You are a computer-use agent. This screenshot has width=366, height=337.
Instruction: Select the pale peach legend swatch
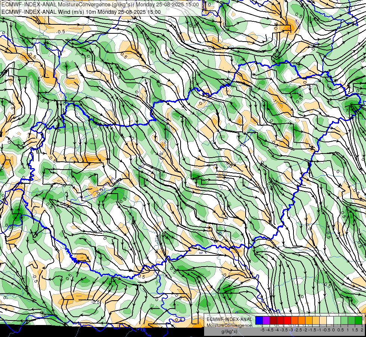(x=323, y=320)
